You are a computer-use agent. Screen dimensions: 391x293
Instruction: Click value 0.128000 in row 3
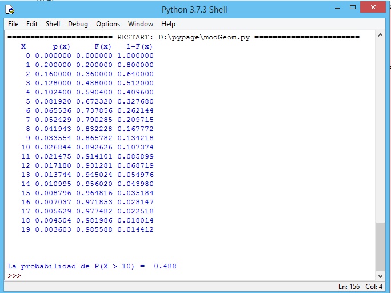53,83
